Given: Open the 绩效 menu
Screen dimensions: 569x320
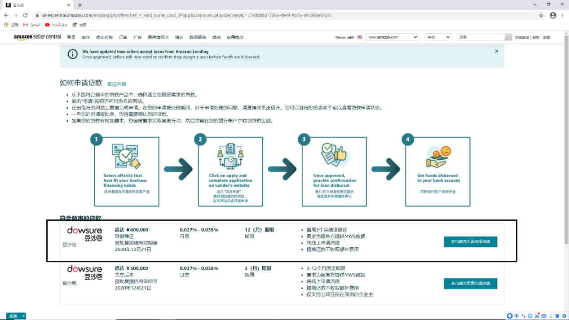Looking at the screenshot, I should (x=216, y=37).
